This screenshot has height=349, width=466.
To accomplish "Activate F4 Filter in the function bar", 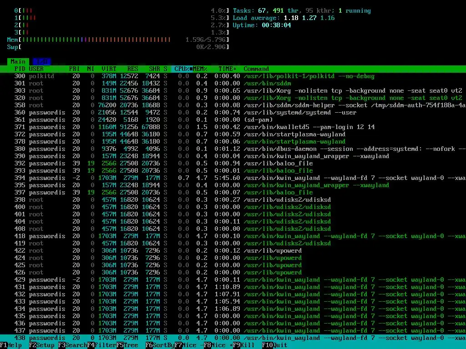I will coord(102,345).
